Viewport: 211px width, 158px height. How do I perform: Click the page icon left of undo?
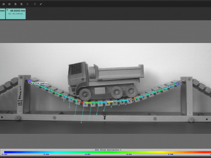pos(22,4)
